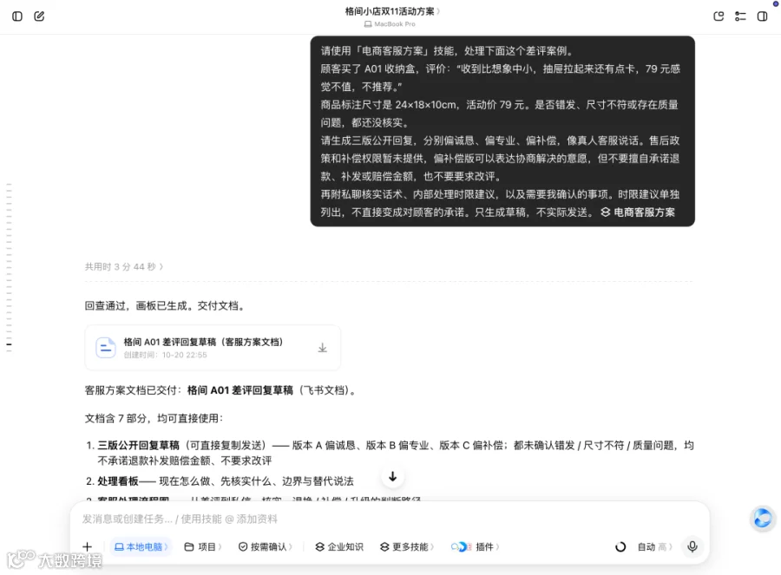
Task: Open the 按需确认 mode dropdown
Action: pos(265,546)
